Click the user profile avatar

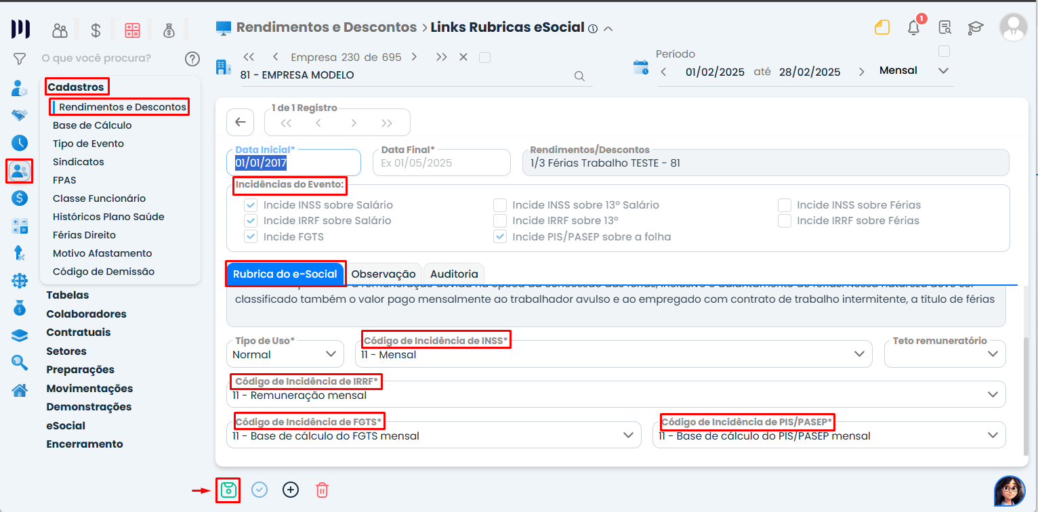click(x=1014, y=27)
